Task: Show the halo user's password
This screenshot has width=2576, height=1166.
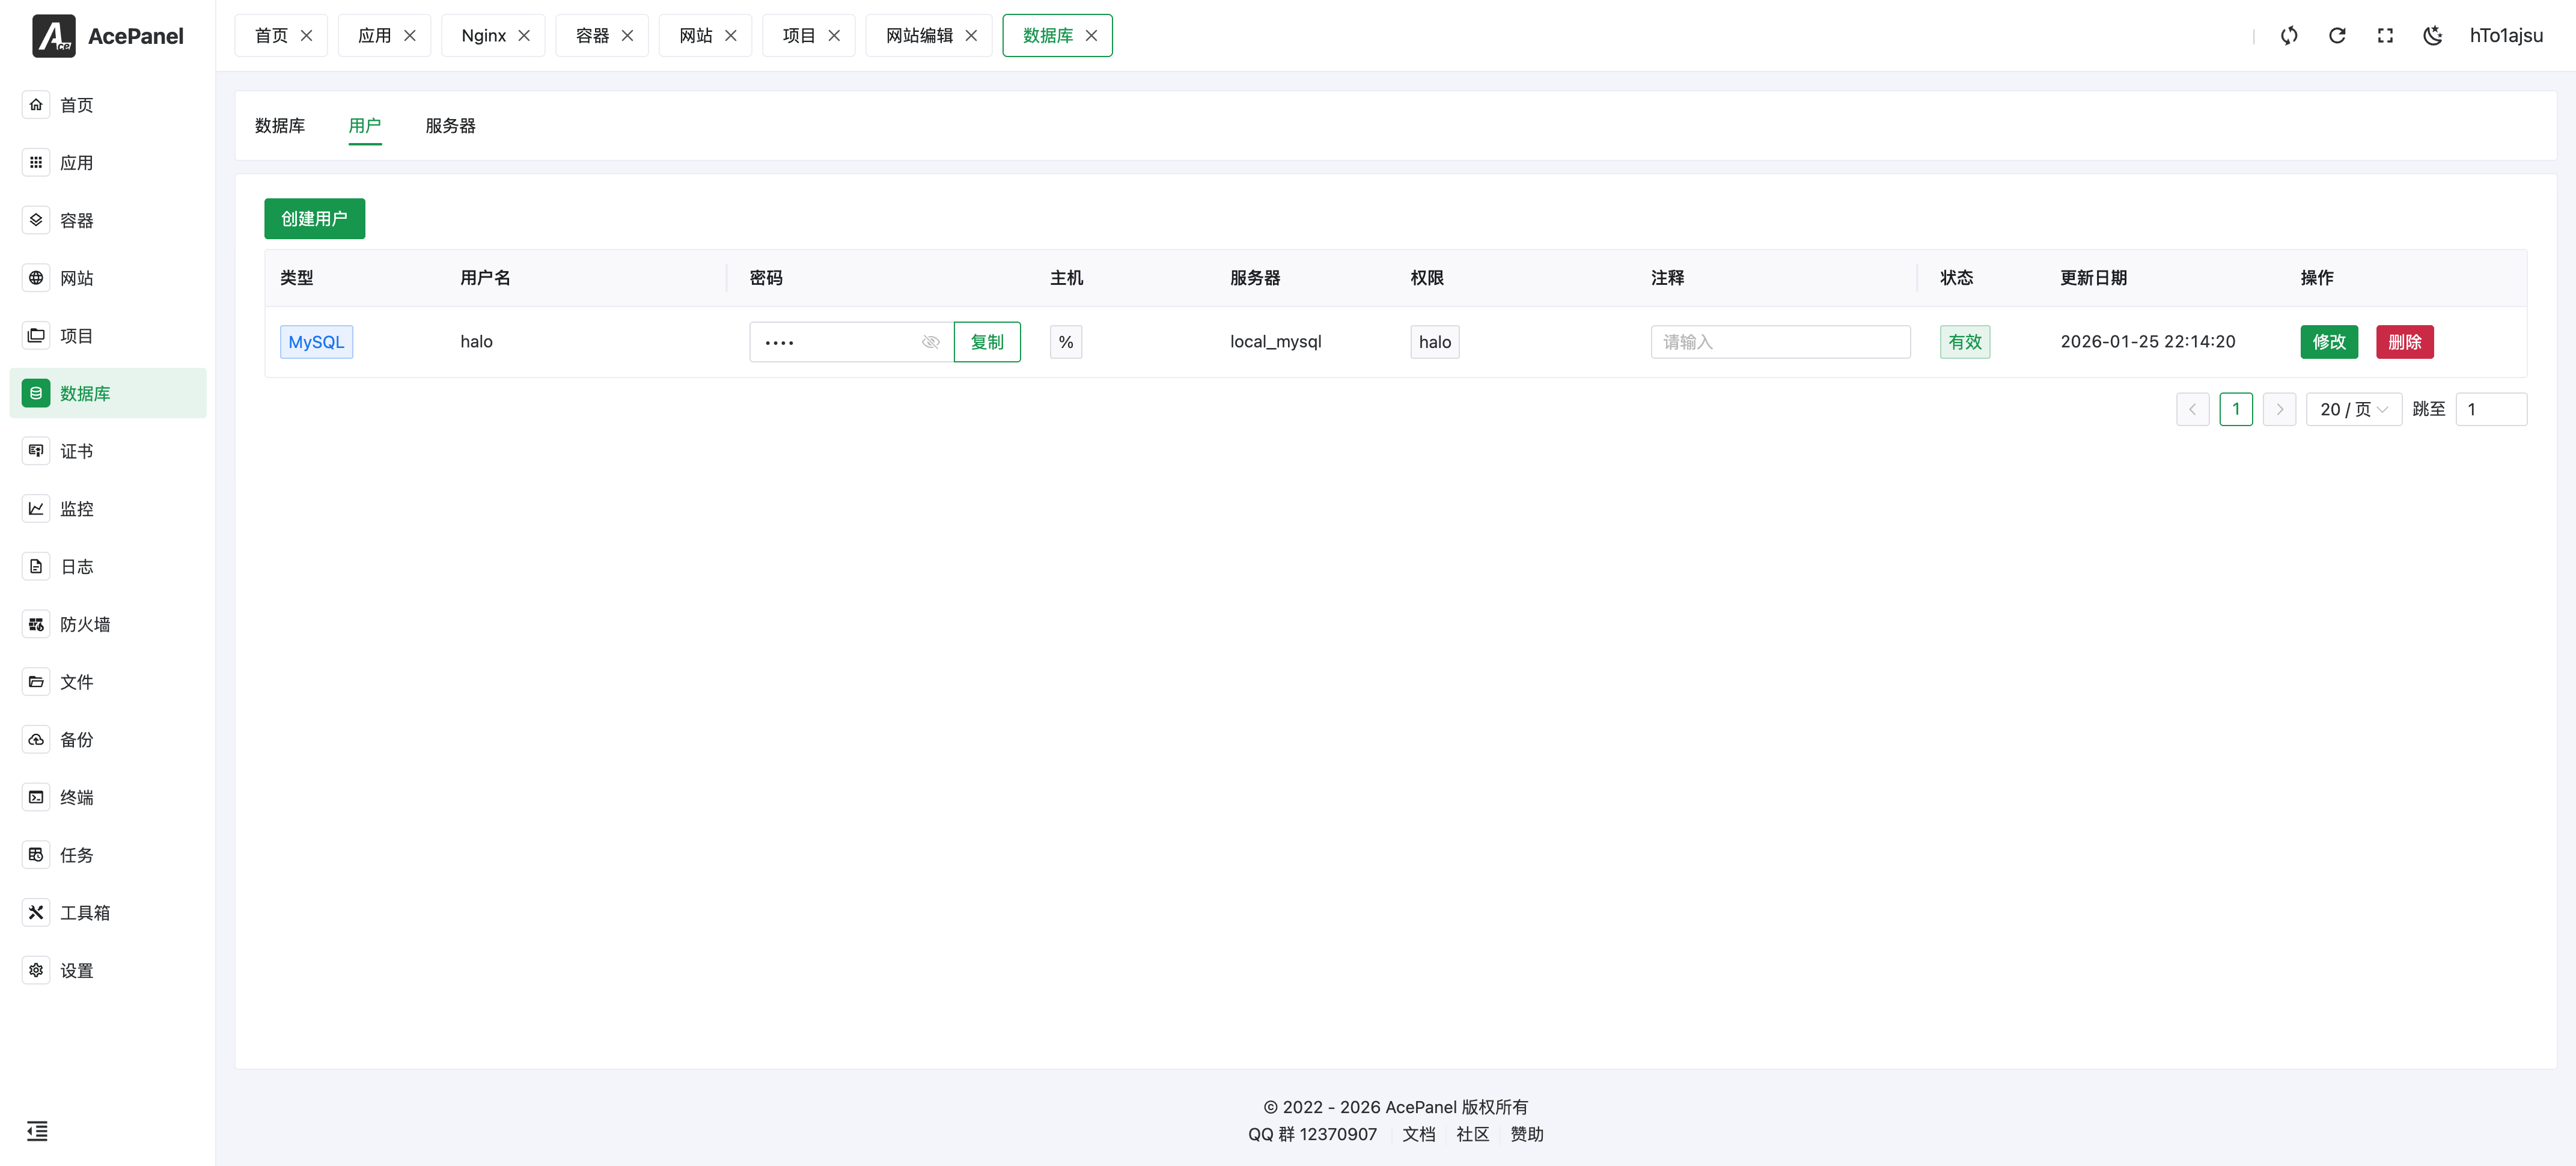Action: (x=930, y=341)
